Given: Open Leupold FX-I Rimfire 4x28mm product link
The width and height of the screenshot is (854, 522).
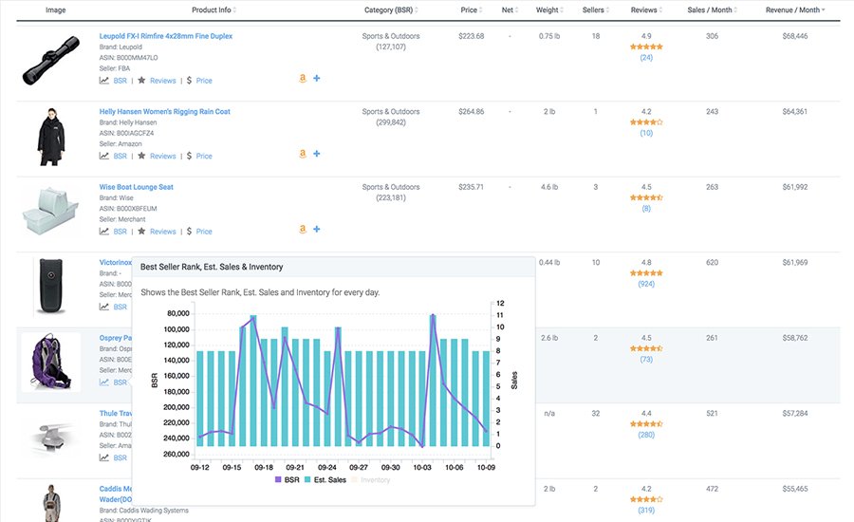Looking at the screenshot, I should point(165,36).
